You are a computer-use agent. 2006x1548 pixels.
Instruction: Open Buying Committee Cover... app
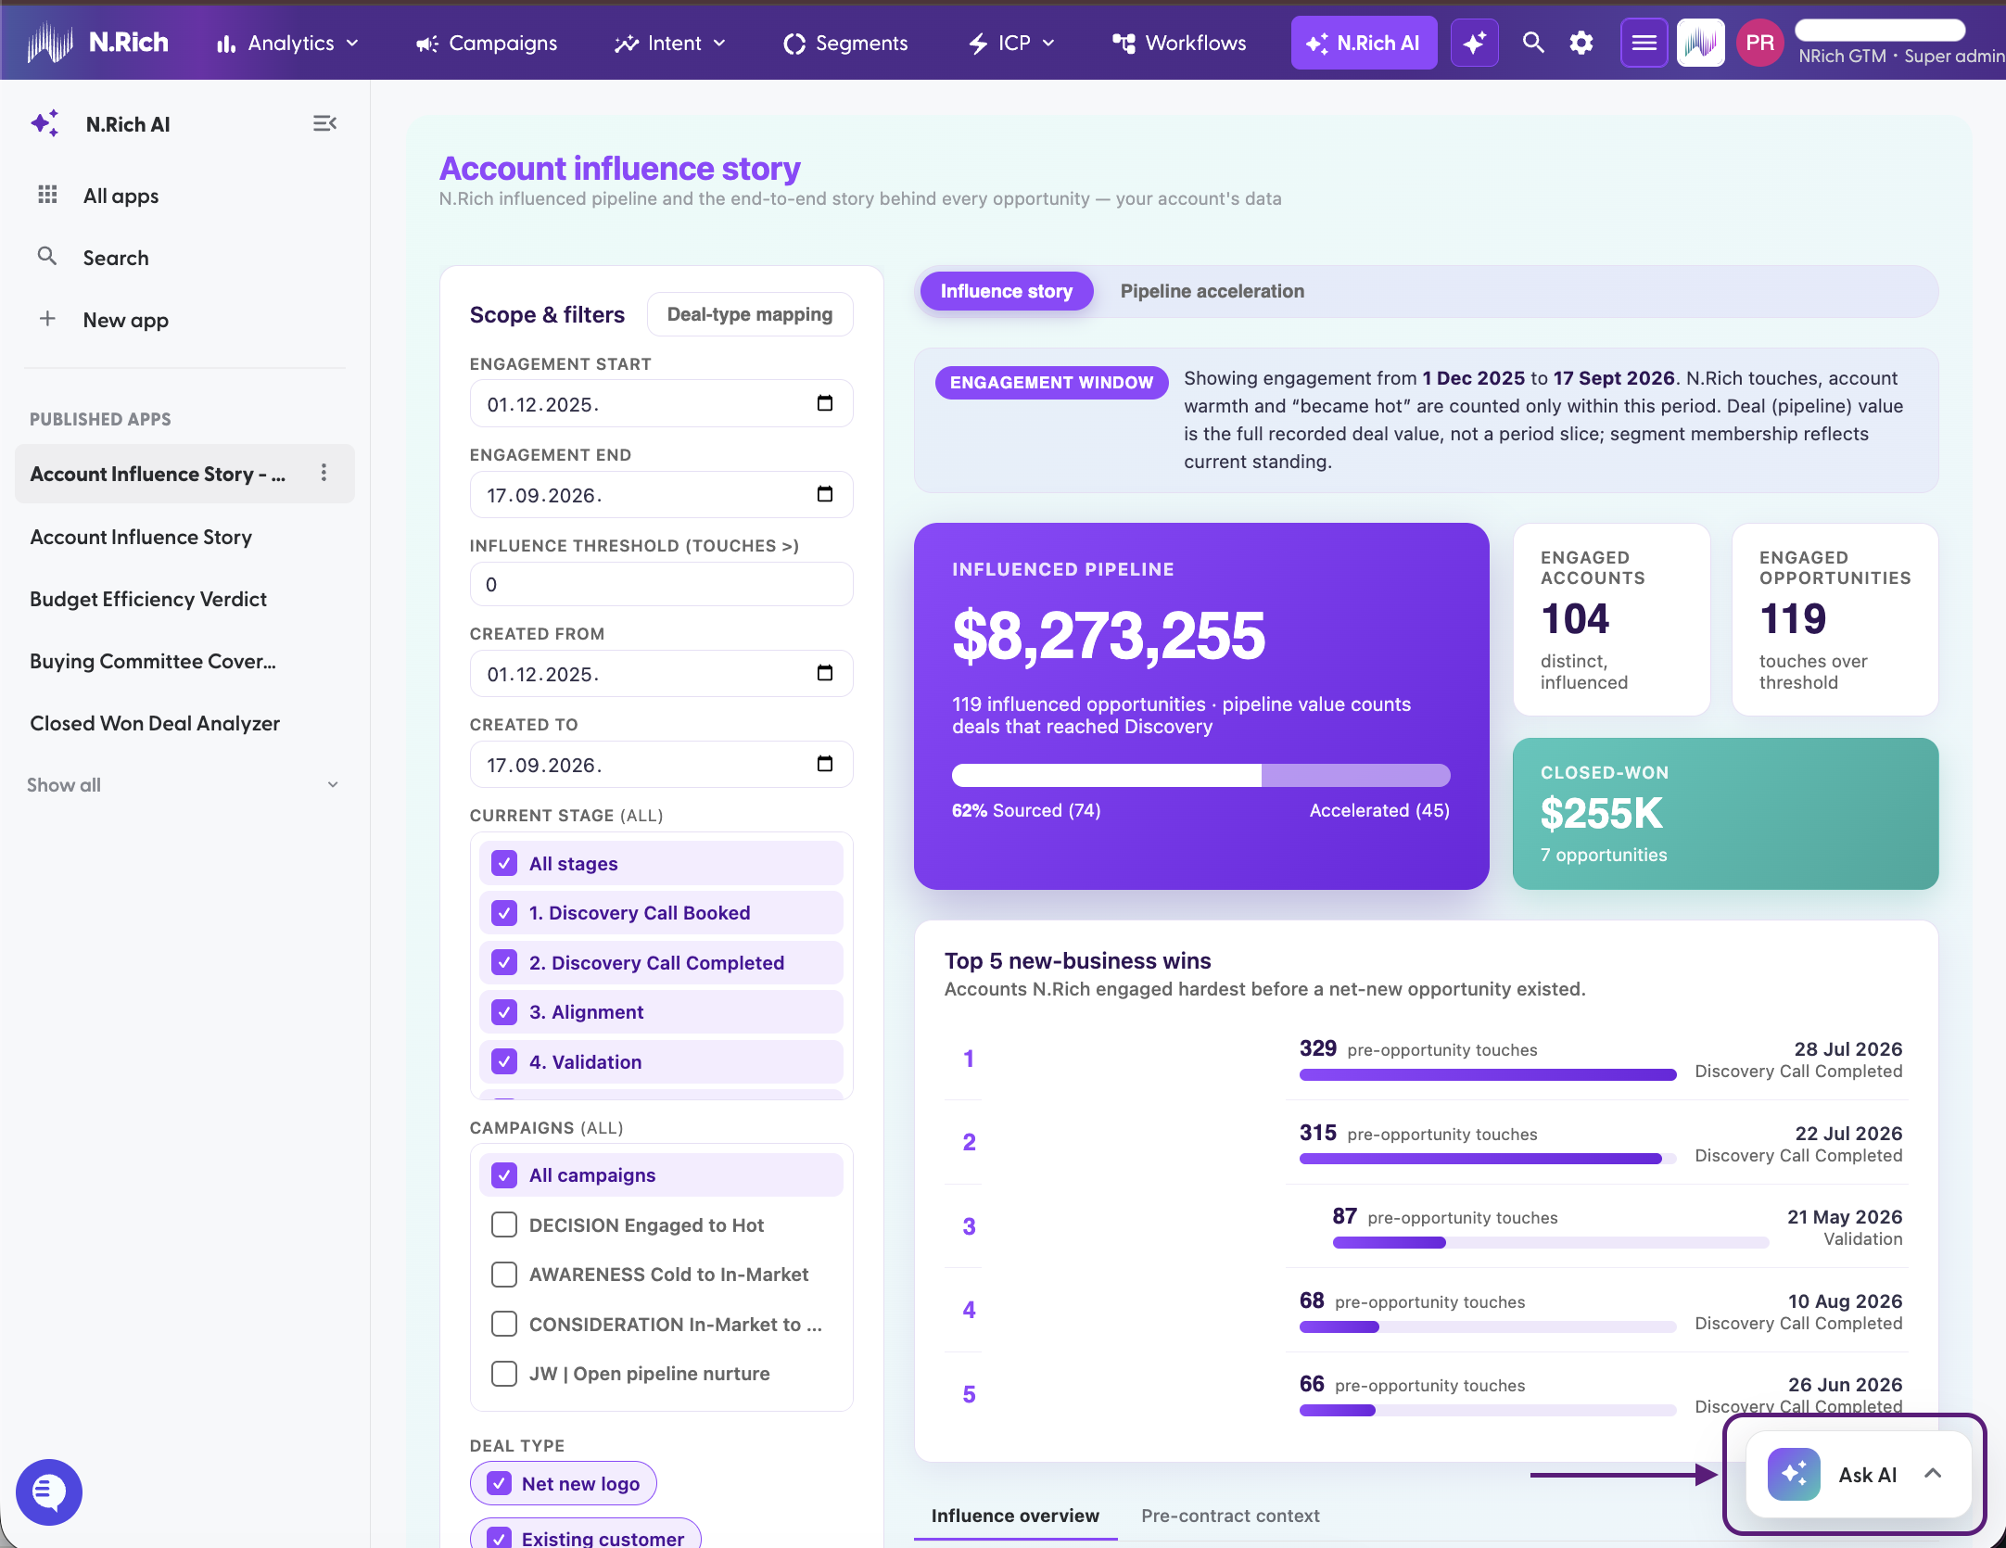(153, 661)
